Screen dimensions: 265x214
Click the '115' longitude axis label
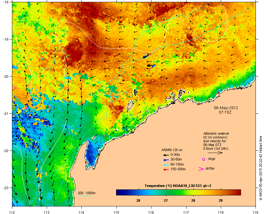(x=116, y=212)
